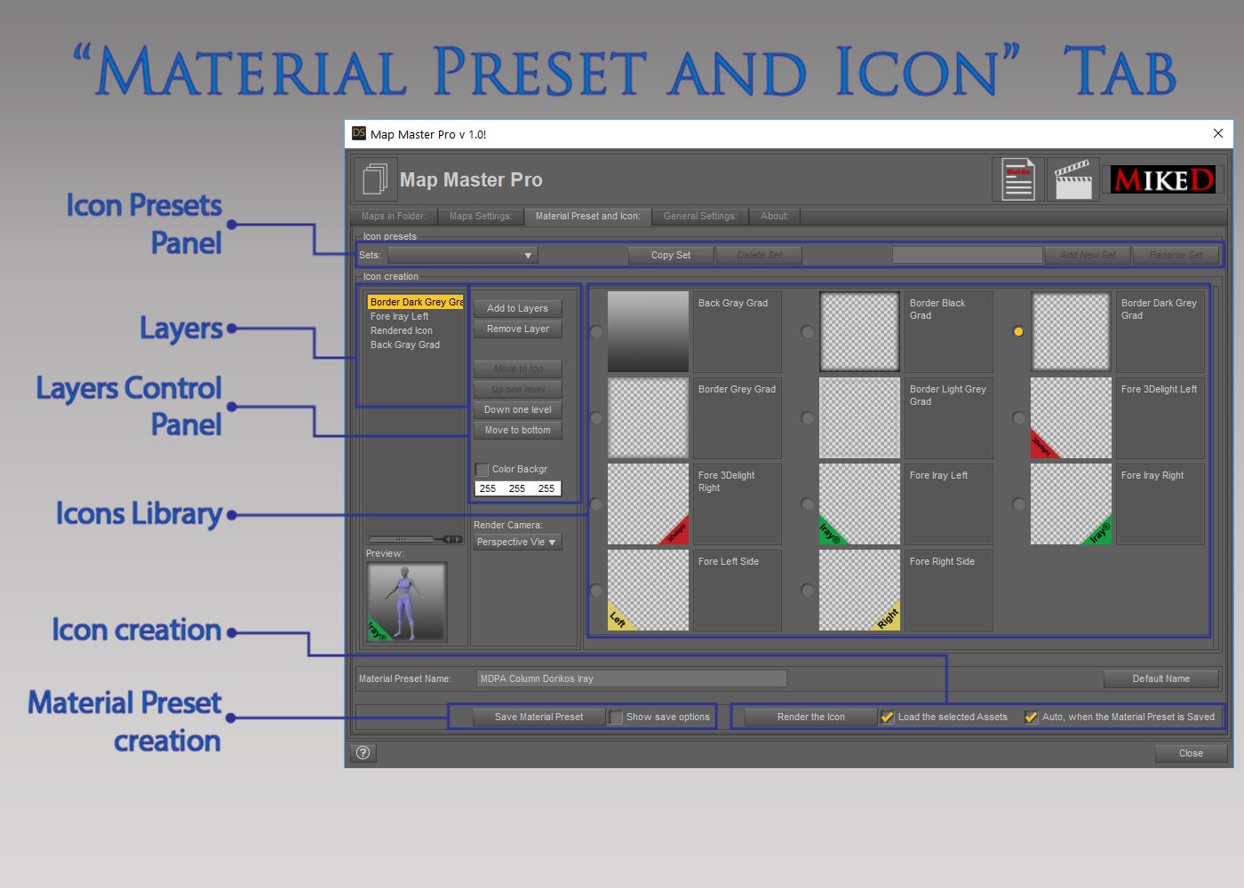Click the Material Preset Name input field

pyautogui.click(x=631, y=678)
